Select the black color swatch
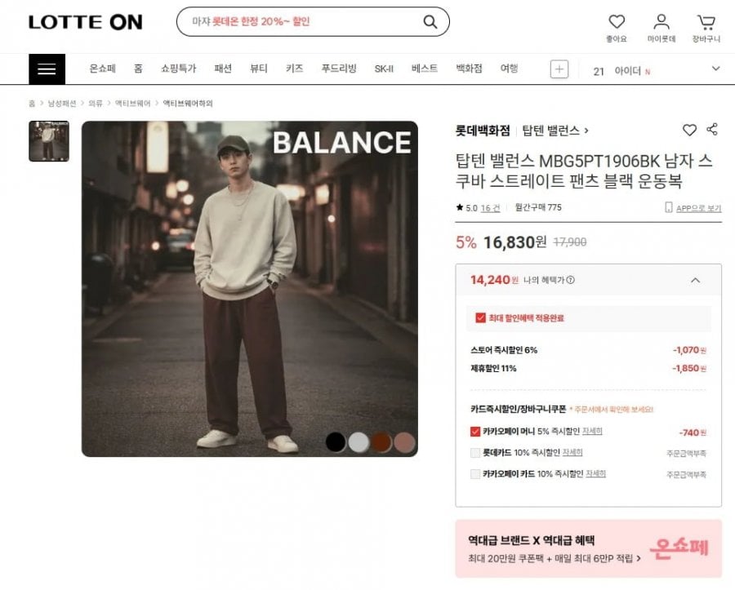Screen dimensions: 735x590 336,442
